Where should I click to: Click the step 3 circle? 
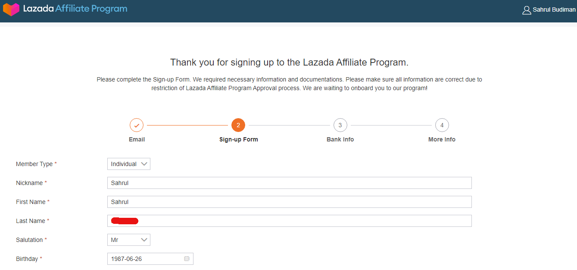[340, 126]
